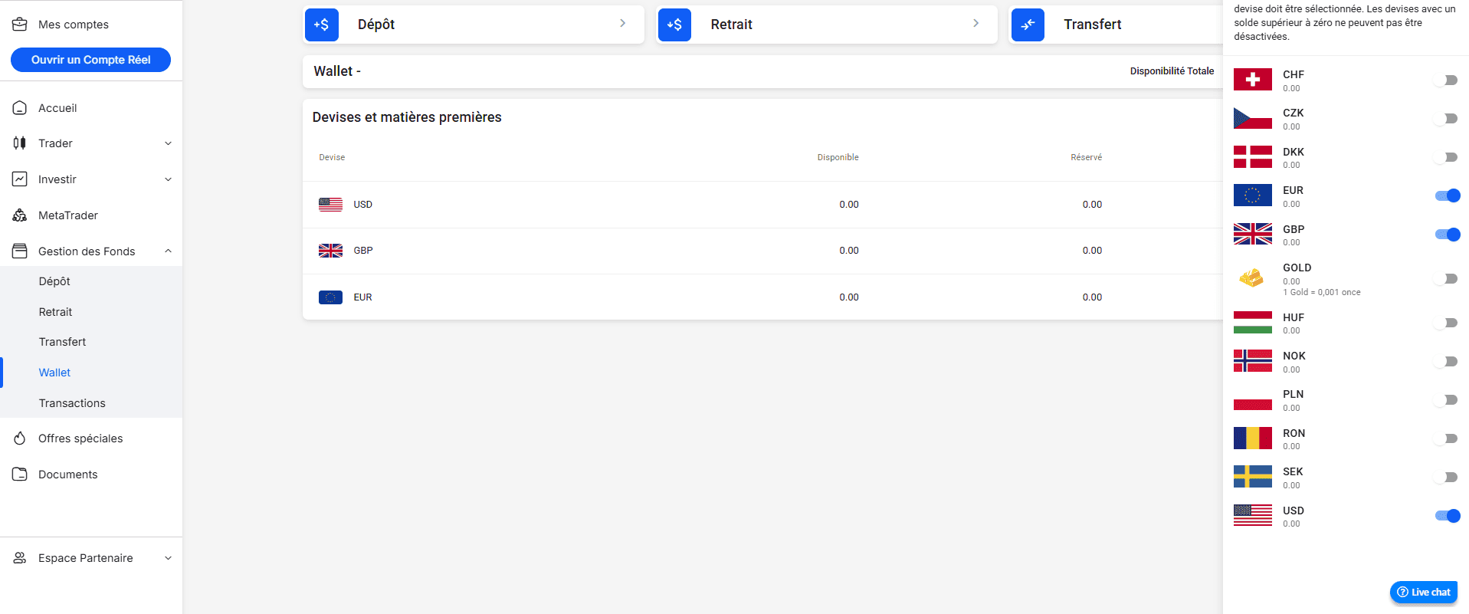
Task: Click the Polish PLN flag in panel
Action: [x=1253, y=399]
